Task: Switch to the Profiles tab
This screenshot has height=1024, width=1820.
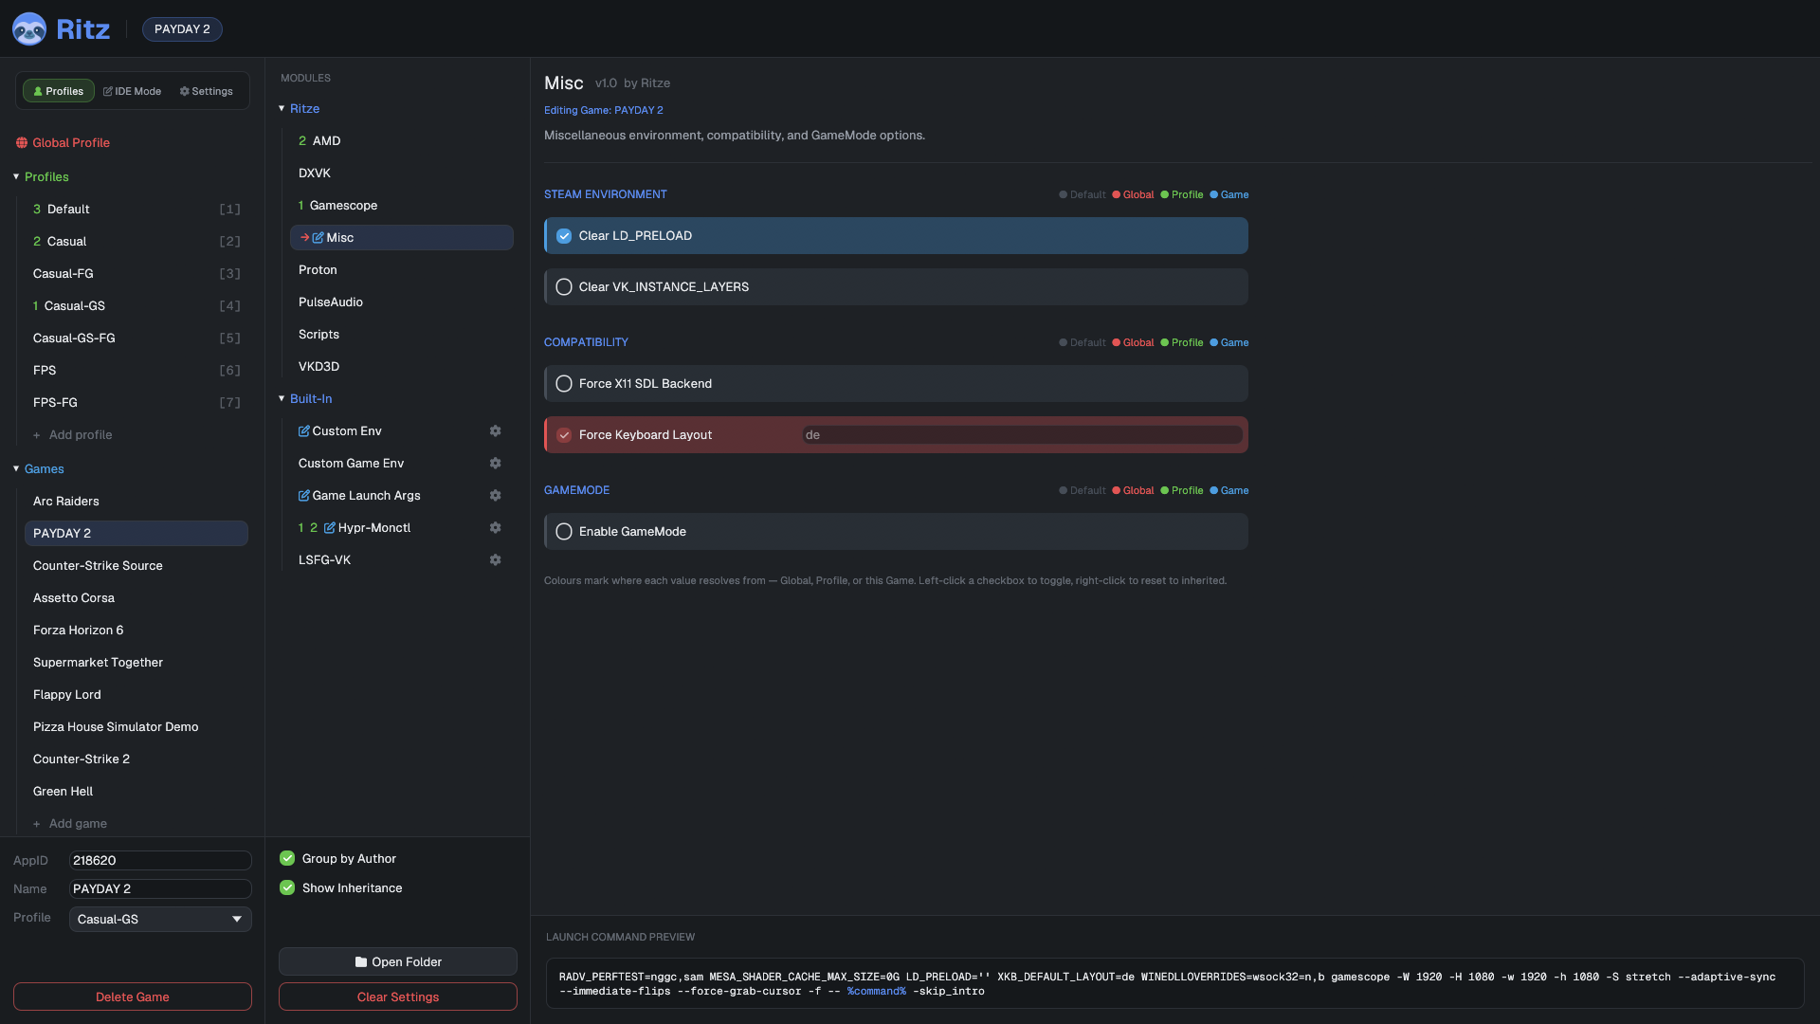Action: (x=59, y=91)
